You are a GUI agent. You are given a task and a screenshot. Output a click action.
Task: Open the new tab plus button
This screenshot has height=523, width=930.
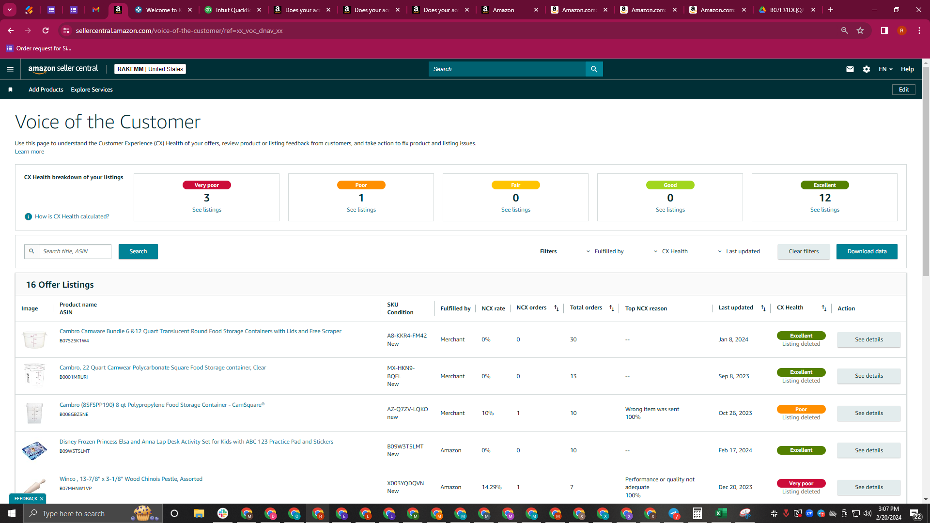[x=831, y=10]
